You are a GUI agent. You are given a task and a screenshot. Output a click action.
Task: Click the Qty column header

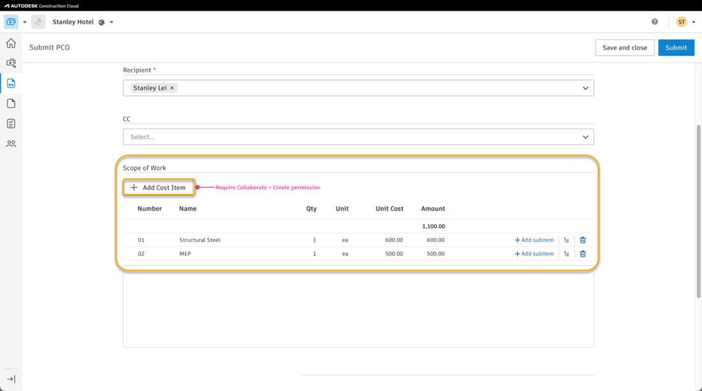click(311, 208)
